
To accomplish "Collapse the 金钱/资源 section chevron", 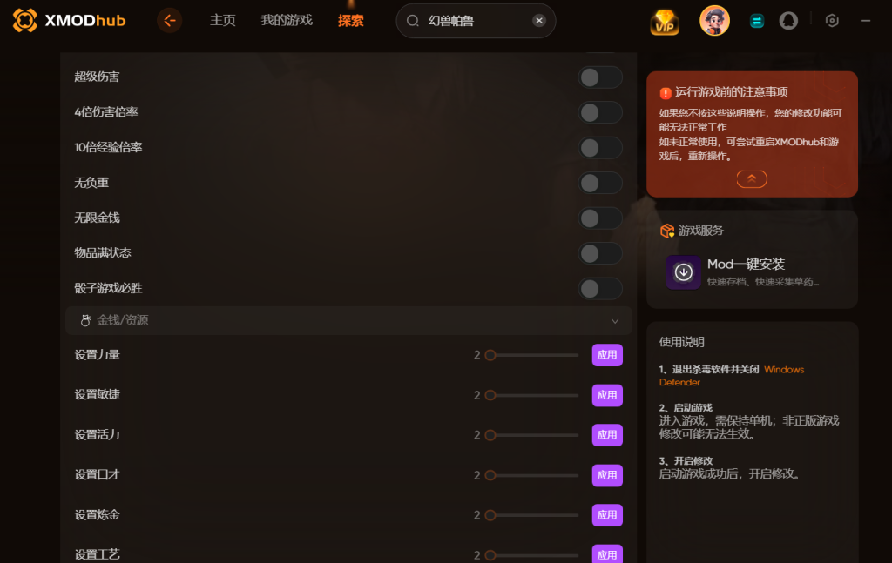I will pyautogui.click(x=615, y=321).
